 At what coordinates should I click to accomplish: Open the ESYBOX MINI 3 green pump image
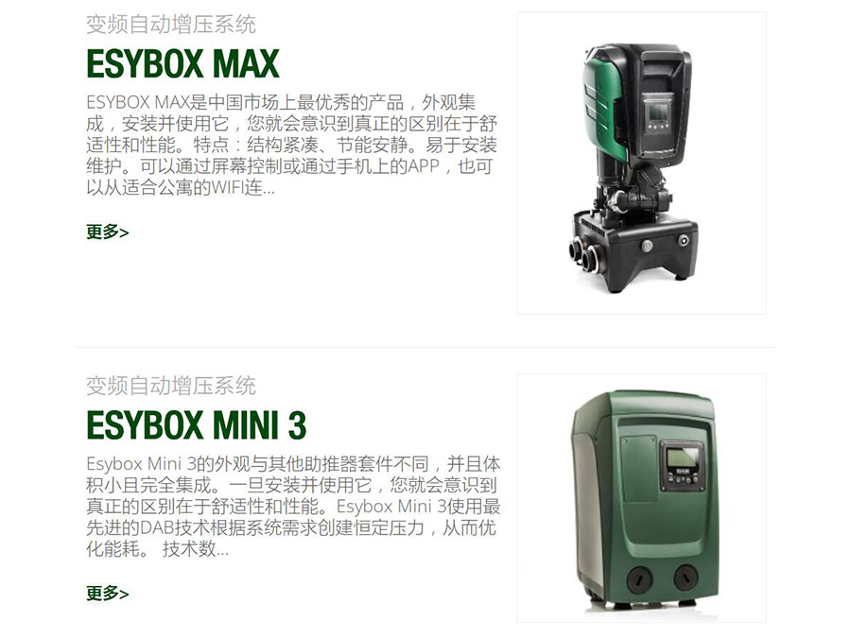[641, 498]
